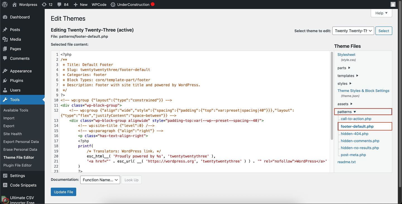Open the Plugins icon in the sidebar
This screenshot has height=204, width=402.
click(x=5, y=80)
